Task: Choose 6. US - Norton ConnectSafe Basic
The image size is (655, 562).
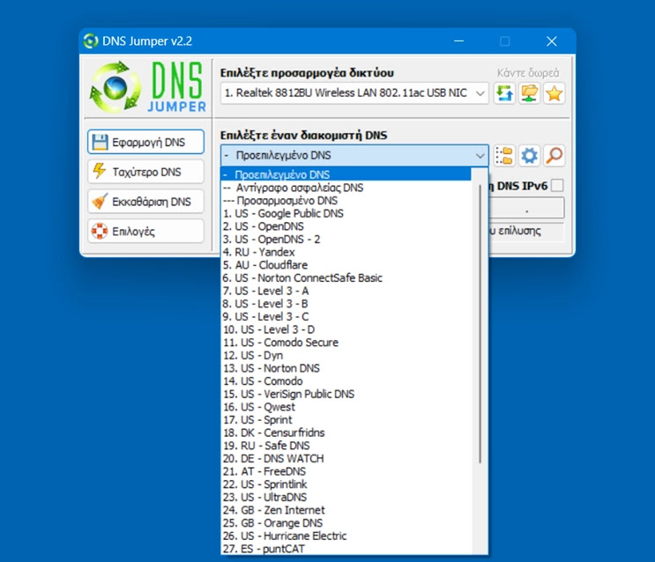Action: [346, 278]
